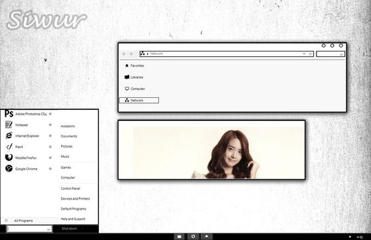Focus the start menu search box
The image size is (371, 240).
[x=29, y=229]
